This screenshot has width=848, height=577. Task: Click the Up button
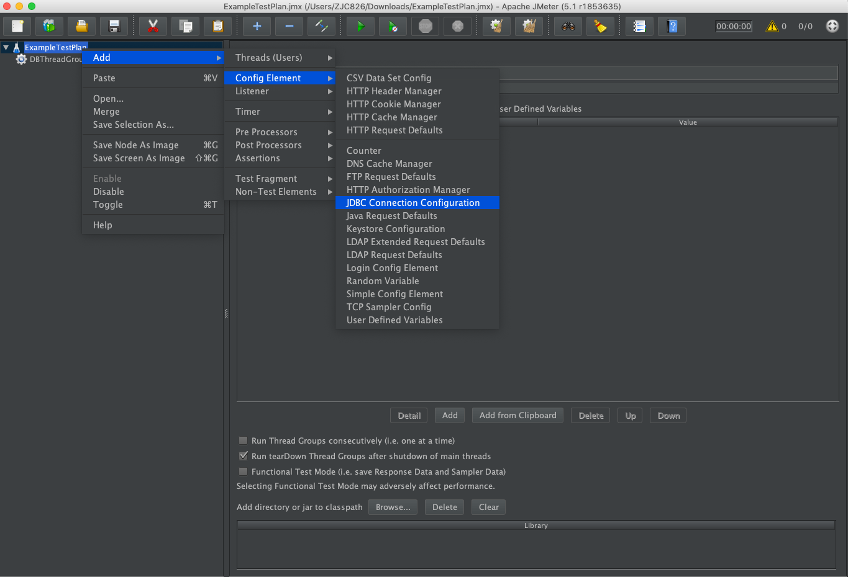[x=631, y=416]
